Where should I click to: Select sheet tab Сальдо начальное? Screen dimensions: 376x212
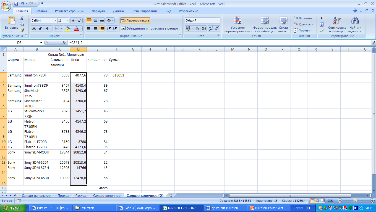[36, 195]
